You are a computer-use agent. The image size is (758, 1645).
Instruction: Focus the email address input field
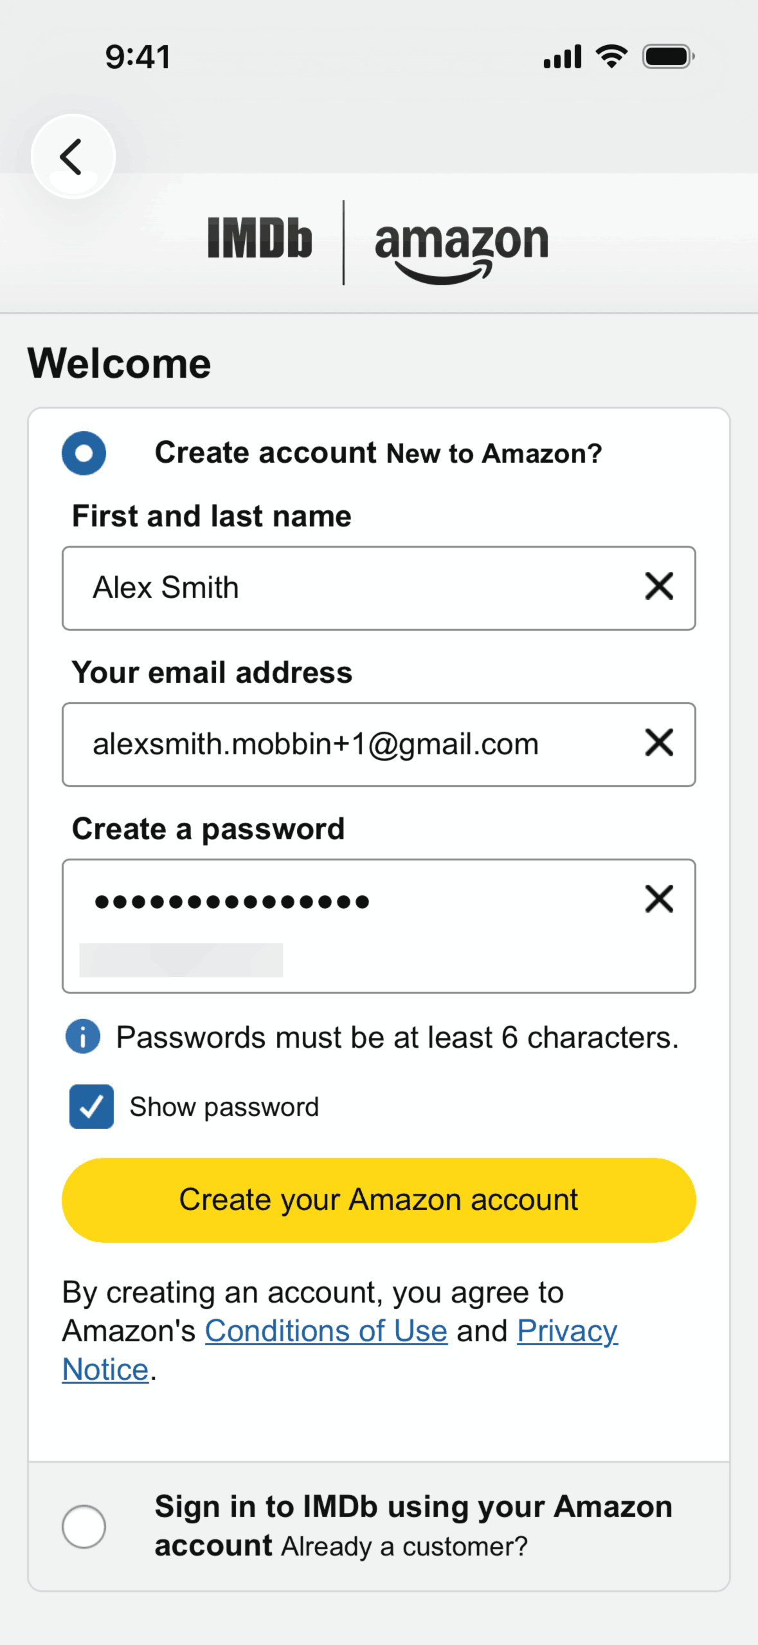(379, 745)
